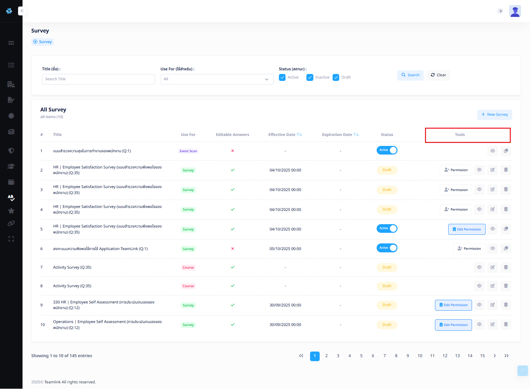
Task: Edit survey row 7 with pencil icon
Action: (x=492, y=267)
